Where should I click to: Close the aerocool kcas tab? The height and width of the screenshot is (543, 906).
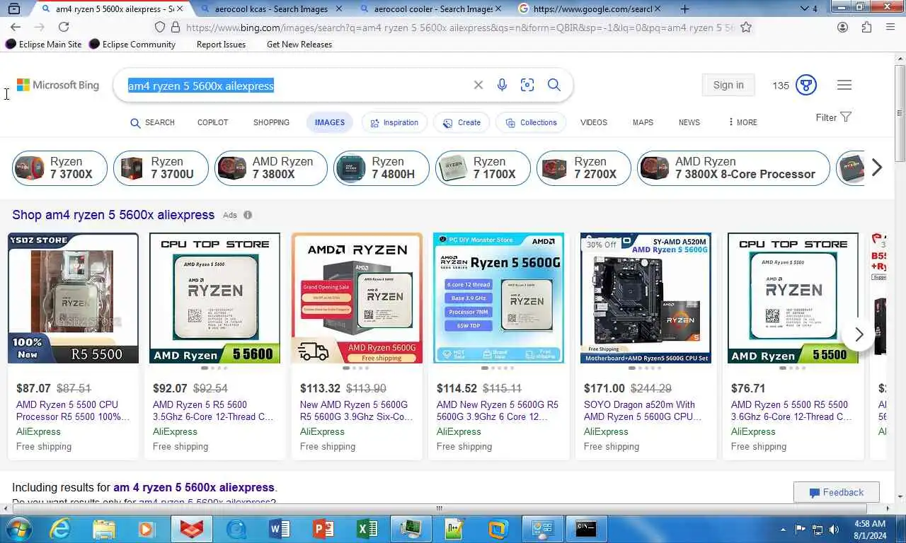pyautogui.click(x=338, y=9)
